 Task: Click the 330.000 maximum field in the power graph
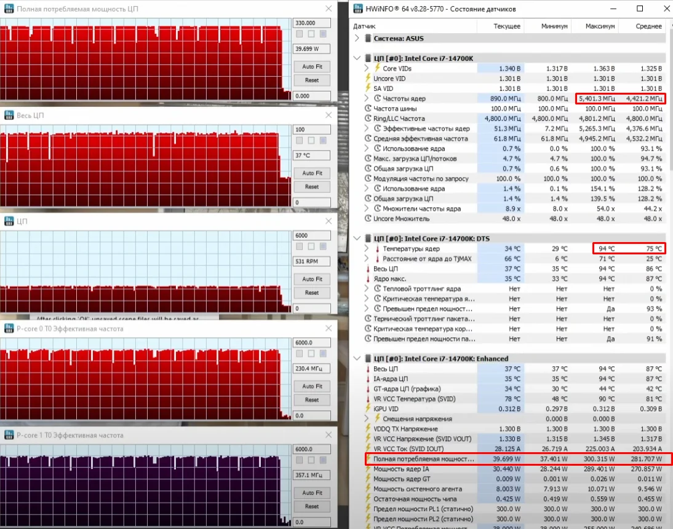312,23
